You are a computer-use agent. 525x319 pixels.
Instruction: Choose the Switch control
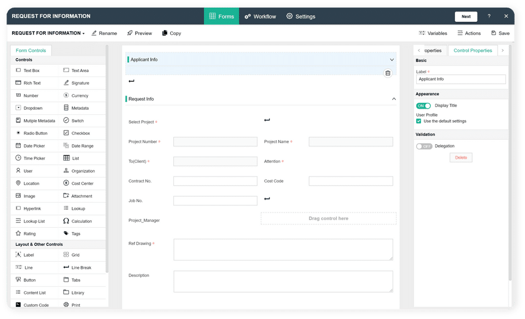pyautogui.click(x=73, y=120)
